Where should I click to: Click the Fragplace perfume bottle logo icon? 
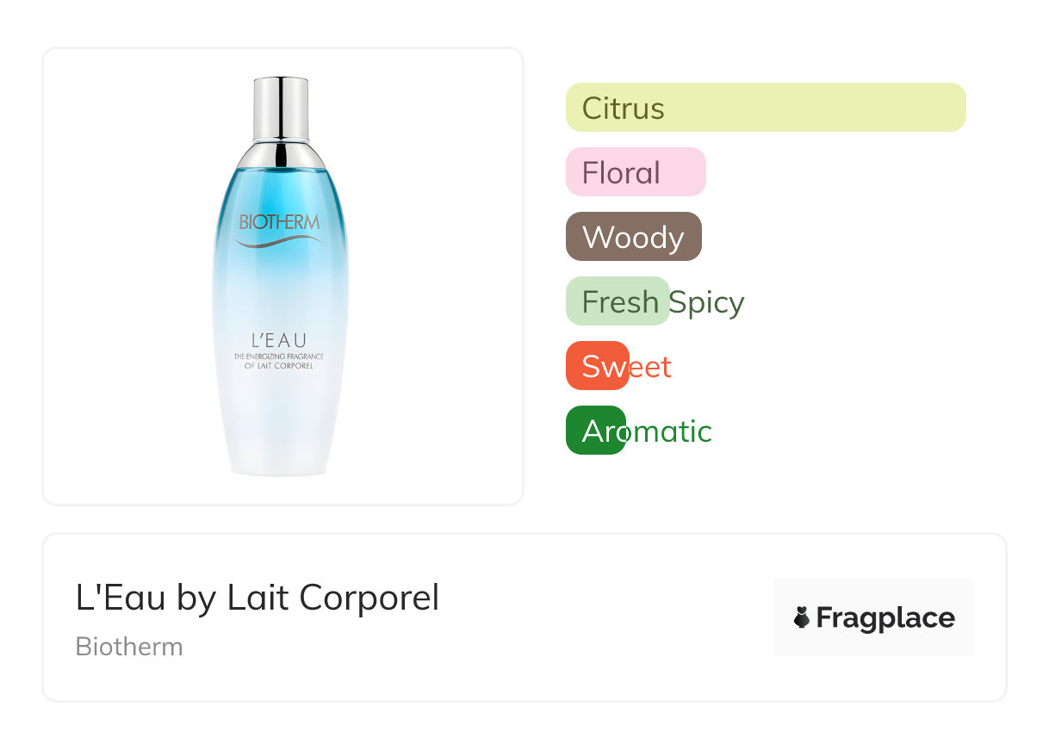(802, 617)
